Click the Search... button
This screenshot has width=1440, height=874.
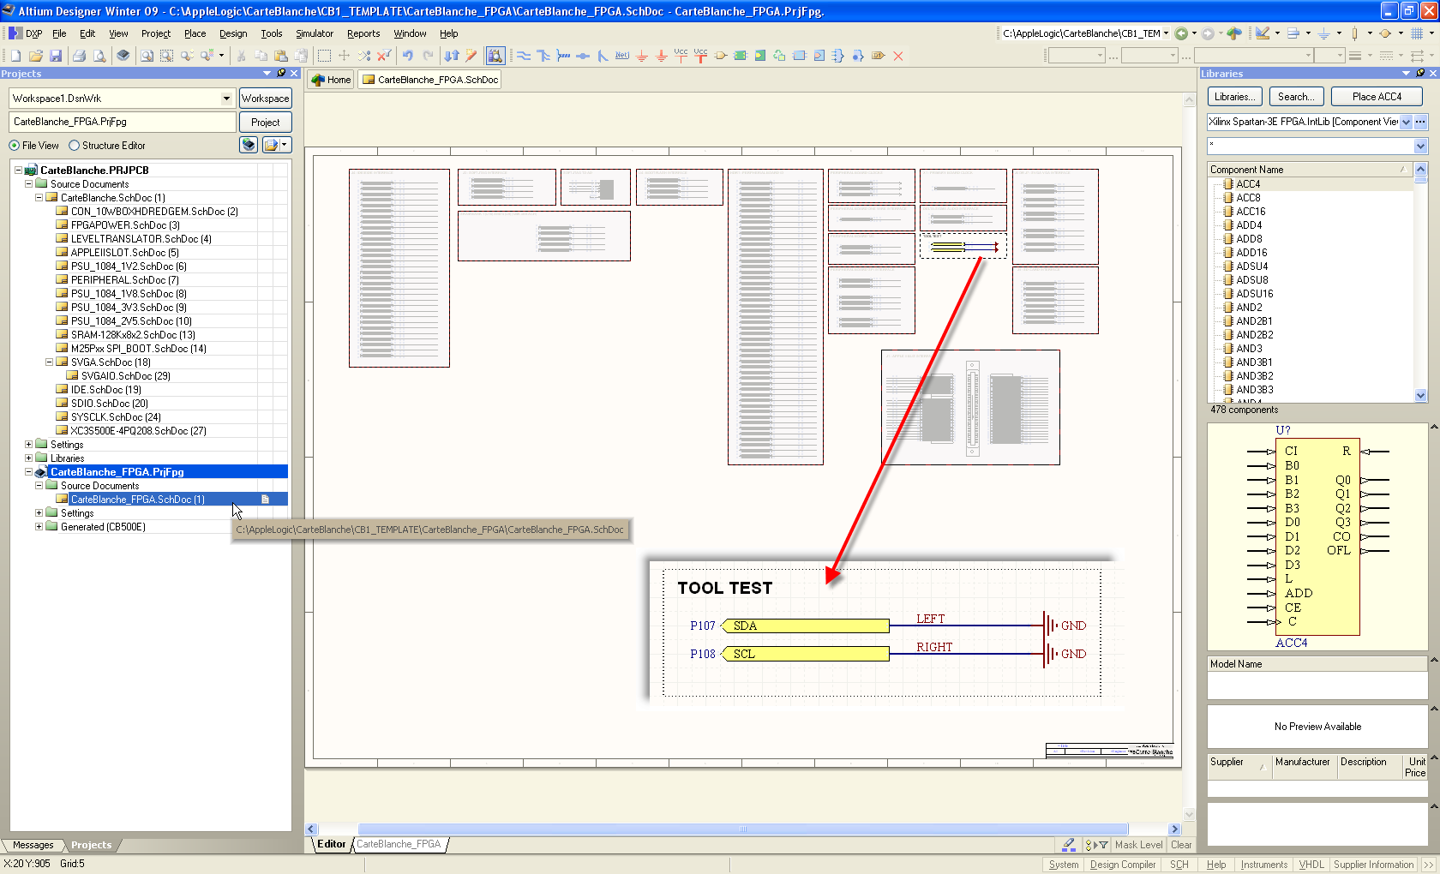pos(1296,97)
